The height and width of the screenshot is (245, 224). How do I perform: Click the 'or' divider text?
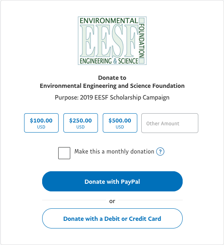(x=112, y=201)
